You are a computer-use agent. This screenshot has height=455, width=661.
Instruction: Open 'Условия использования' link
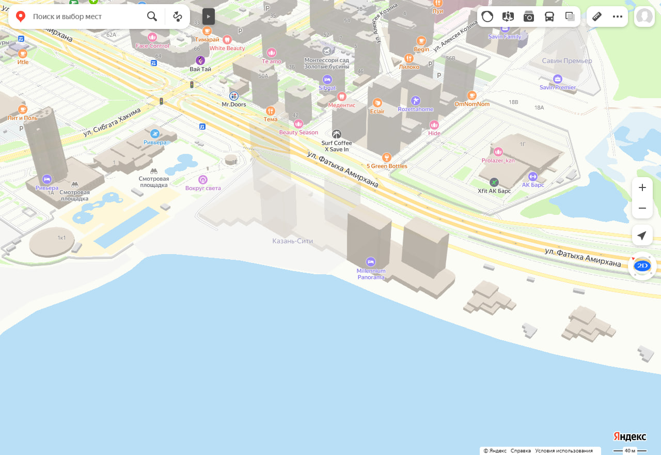(x=564, y=451)
